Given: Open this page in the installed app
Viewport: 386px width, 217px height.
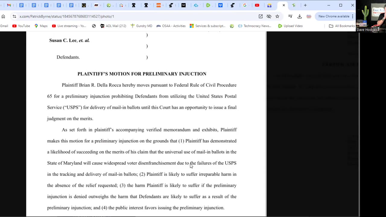Looking at the screenshot, I should (x=261, y=16).
